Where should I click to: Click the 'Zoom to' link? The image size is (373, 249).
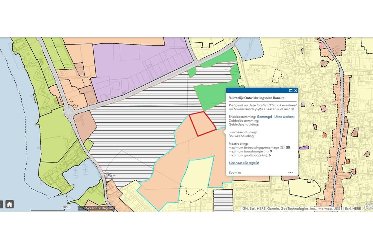(x=235, y=172)
